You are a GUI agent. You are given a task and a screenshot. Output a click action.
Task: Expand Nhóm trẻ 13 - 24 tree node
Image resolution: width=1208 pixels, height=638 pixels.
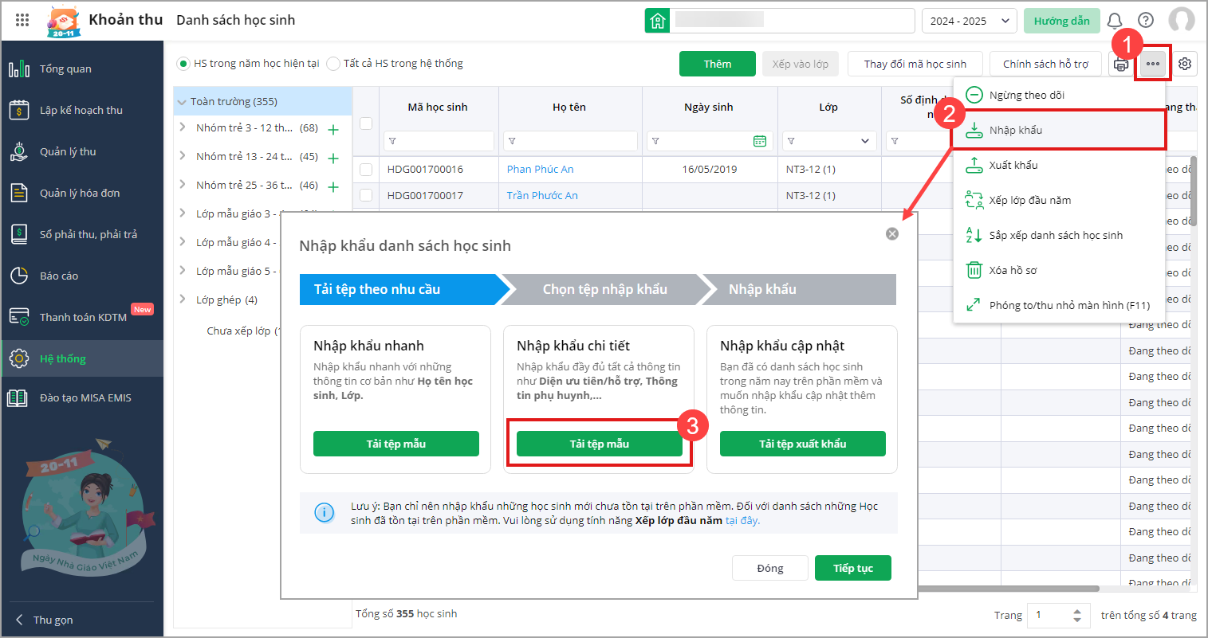[x=183, y=156]
